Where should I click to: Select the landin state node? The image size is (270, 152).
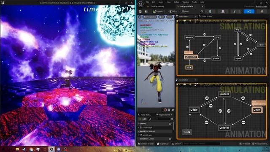[x=216, y=59]
